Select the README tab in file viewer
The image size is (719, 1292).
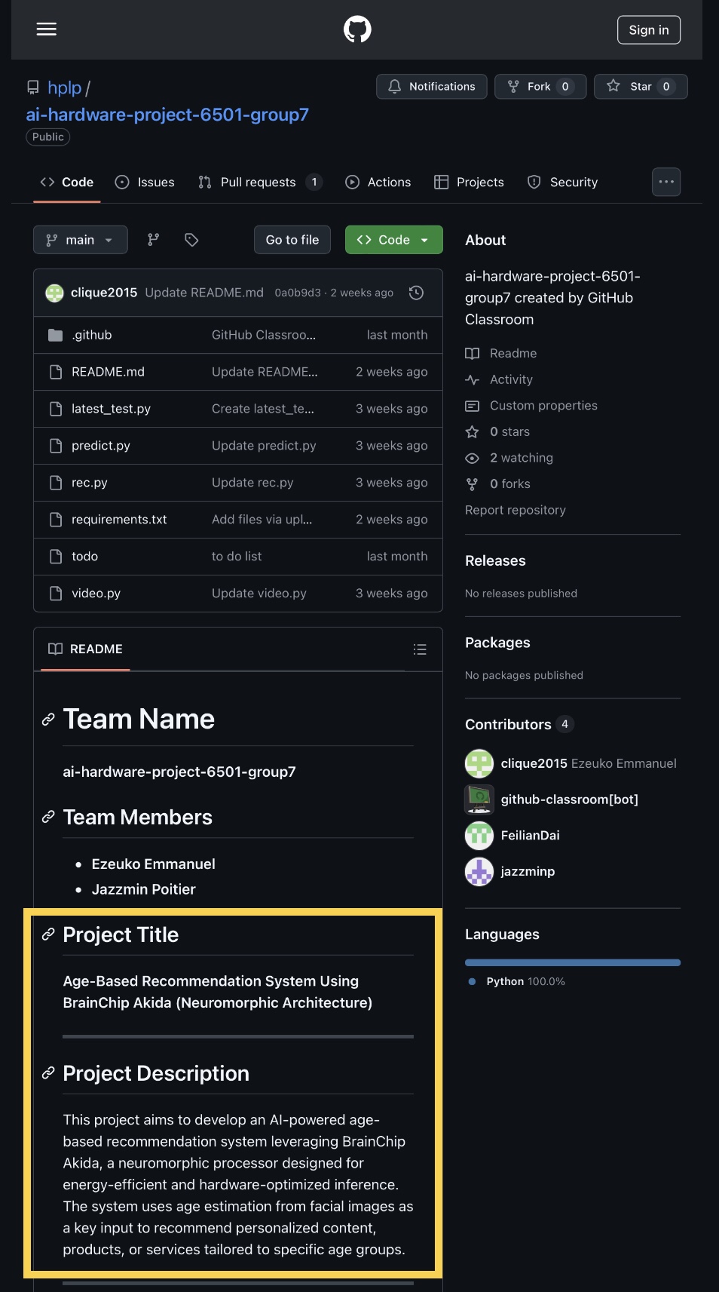pos(85,649)
